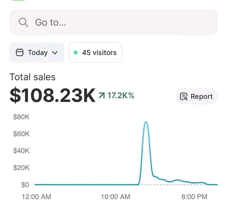Click the $60K axis label
Viewport: 227px width, 205px height.
[x=21, y=134]
